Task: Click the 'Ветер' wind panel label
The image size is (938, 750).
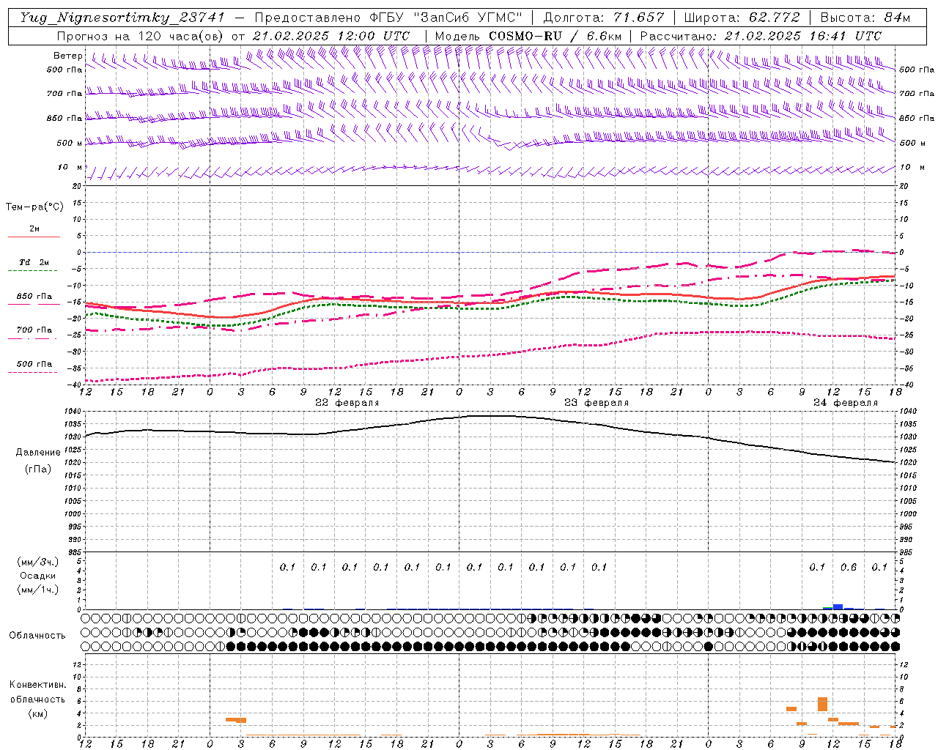Action: coord(68,56)
